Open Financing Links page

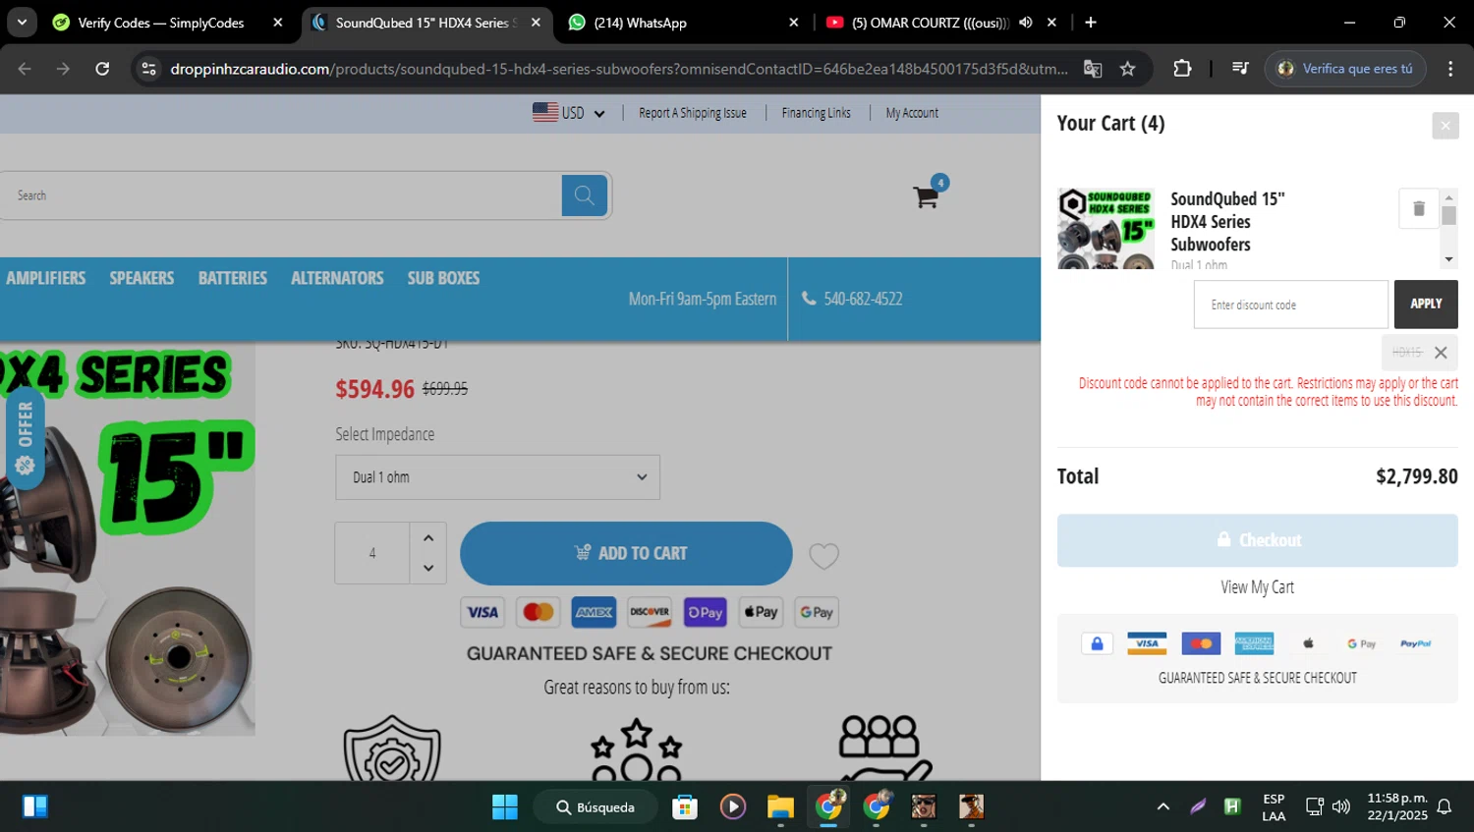pos(816,113)
